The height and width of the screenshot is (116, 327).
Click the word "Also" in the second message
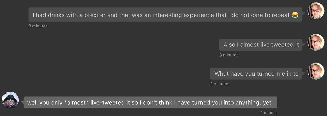[230, 45]
